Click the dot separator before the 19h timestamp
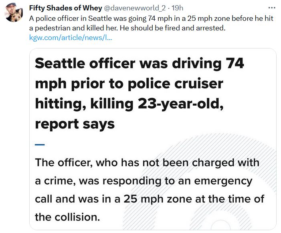 coord(169,8)
